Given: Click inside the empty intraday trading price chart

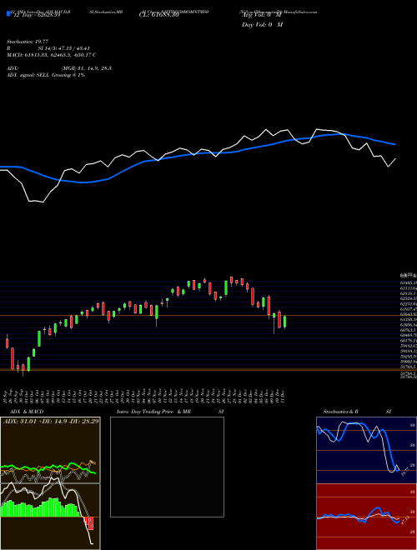Looking at the screenshot, I should tap(167, 467).
